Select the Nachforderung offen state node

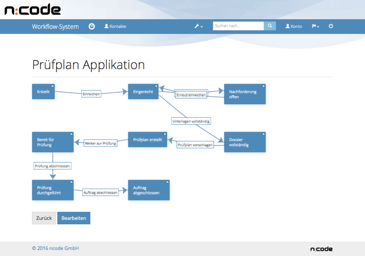245,94
